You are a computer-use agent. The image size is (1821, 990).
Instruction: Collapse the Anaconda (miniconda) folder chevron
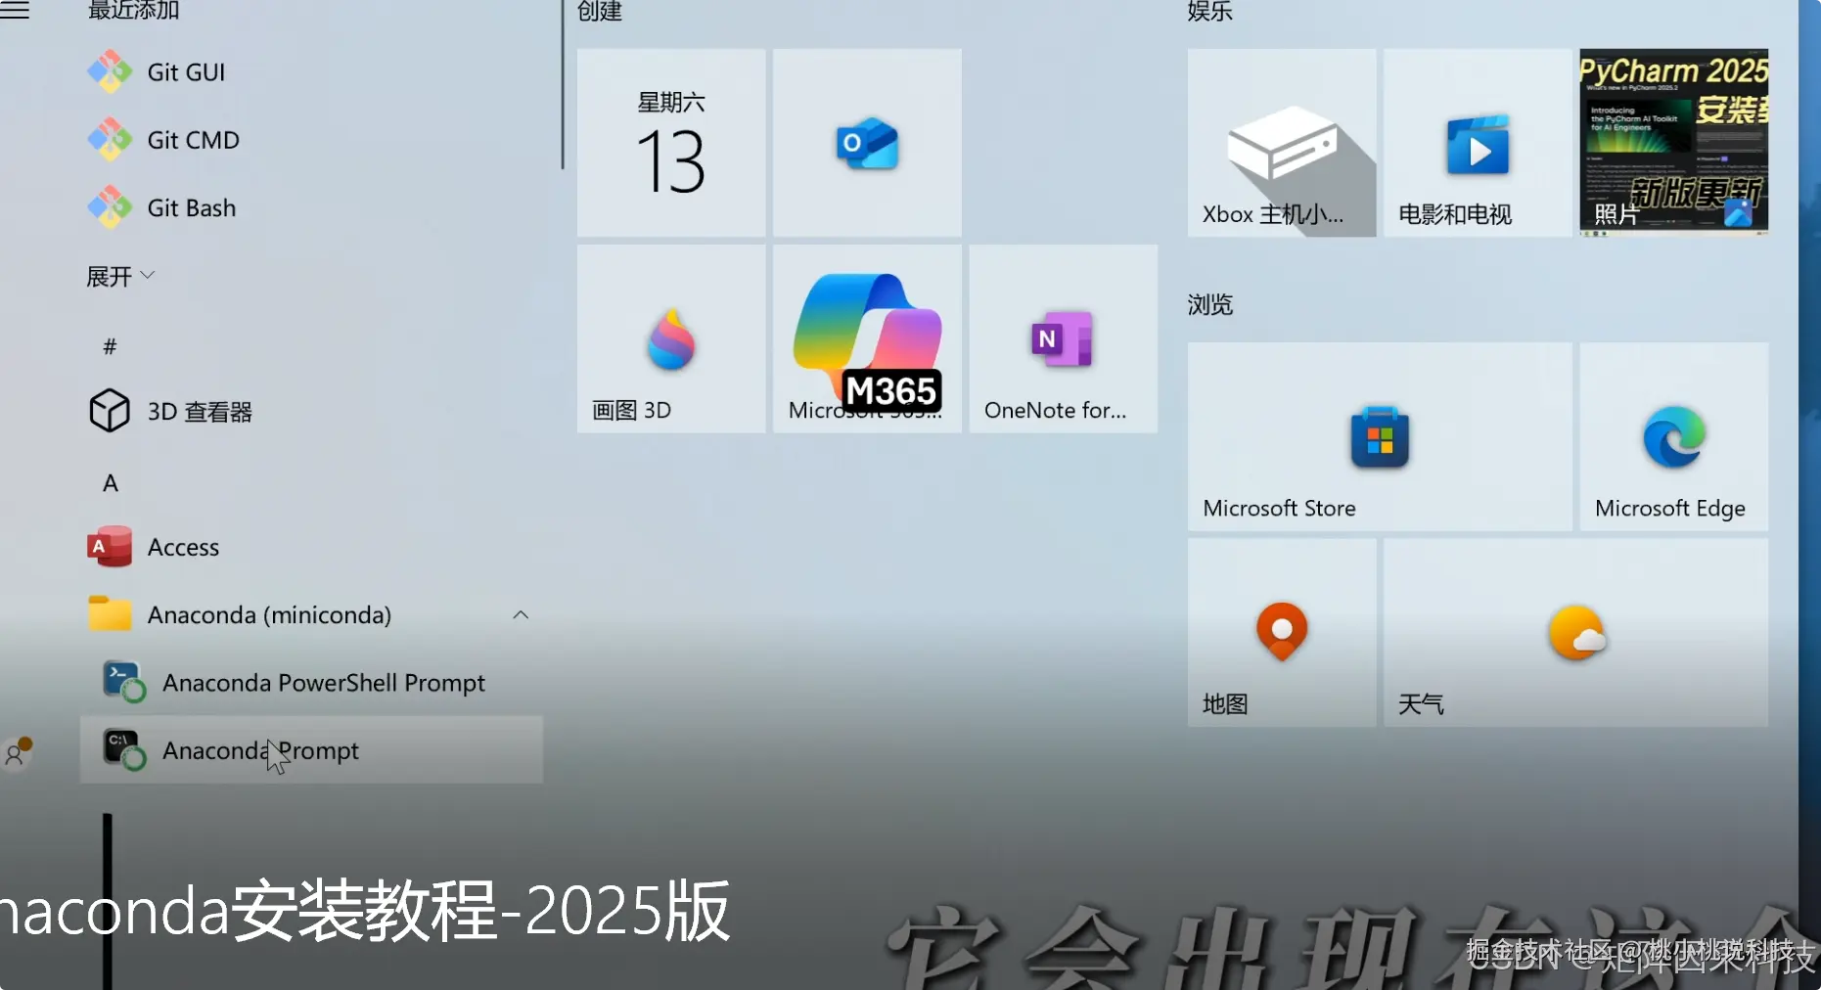521,614
